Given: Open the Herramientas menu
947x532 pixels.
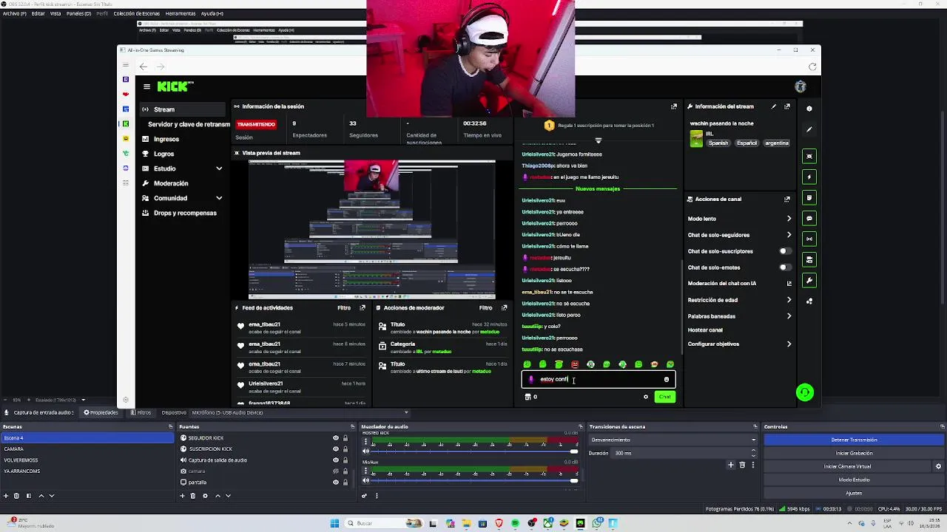Looking at the screenshot, I should 181,13.
